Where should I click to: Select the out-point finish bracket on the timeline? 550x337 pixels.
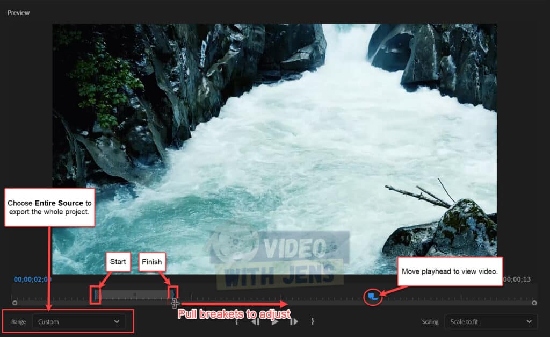point(173,295)
